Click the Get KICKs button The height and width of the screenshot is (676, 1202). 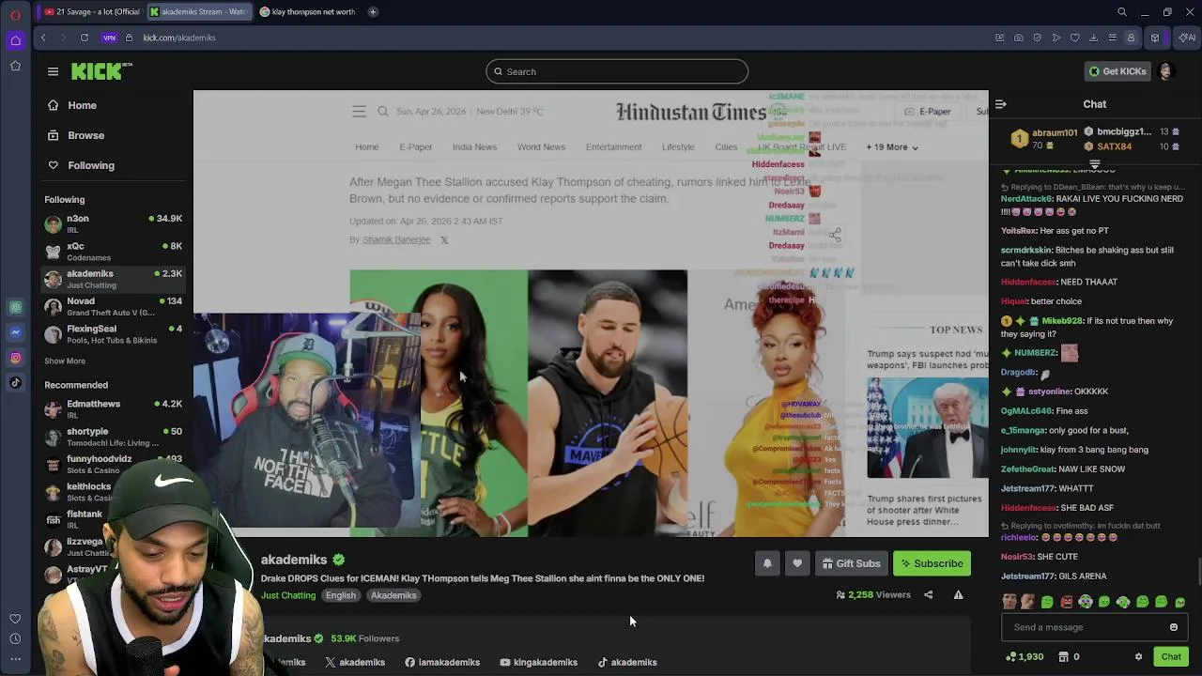1117,71
